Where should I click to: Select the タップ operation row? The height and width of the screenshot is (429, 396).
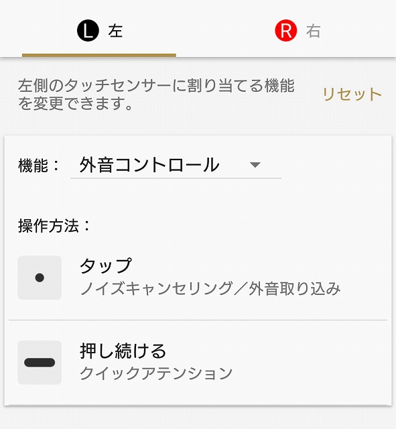198,278
